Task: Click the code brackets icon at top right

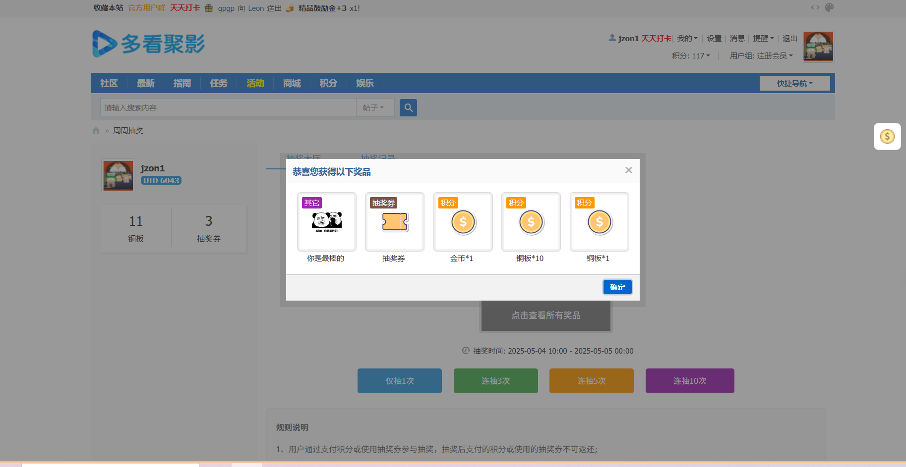Action: tap(814, 7)
